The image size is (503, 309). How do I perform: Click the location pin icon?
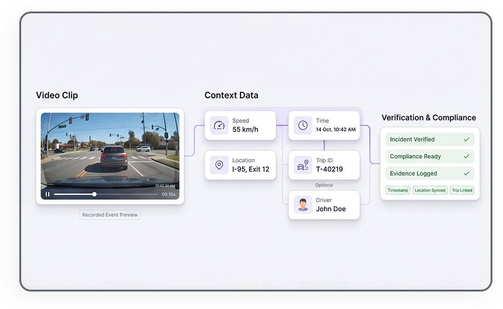pos(219,165)
